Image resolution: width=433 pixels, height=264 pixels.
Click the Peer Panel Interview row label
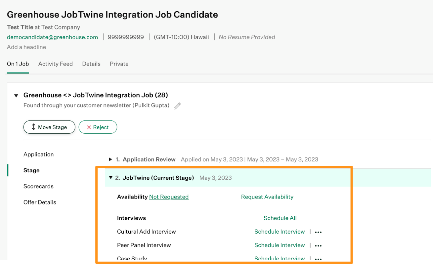[x=144, y=245]
